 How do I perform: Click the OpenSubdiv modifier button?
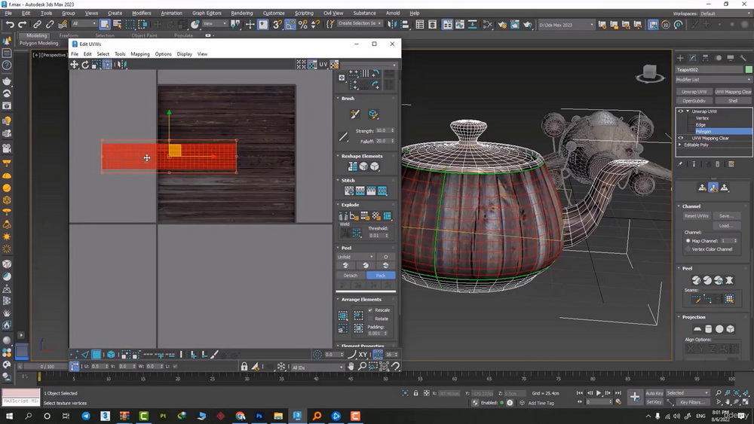(x=694, y=101)
